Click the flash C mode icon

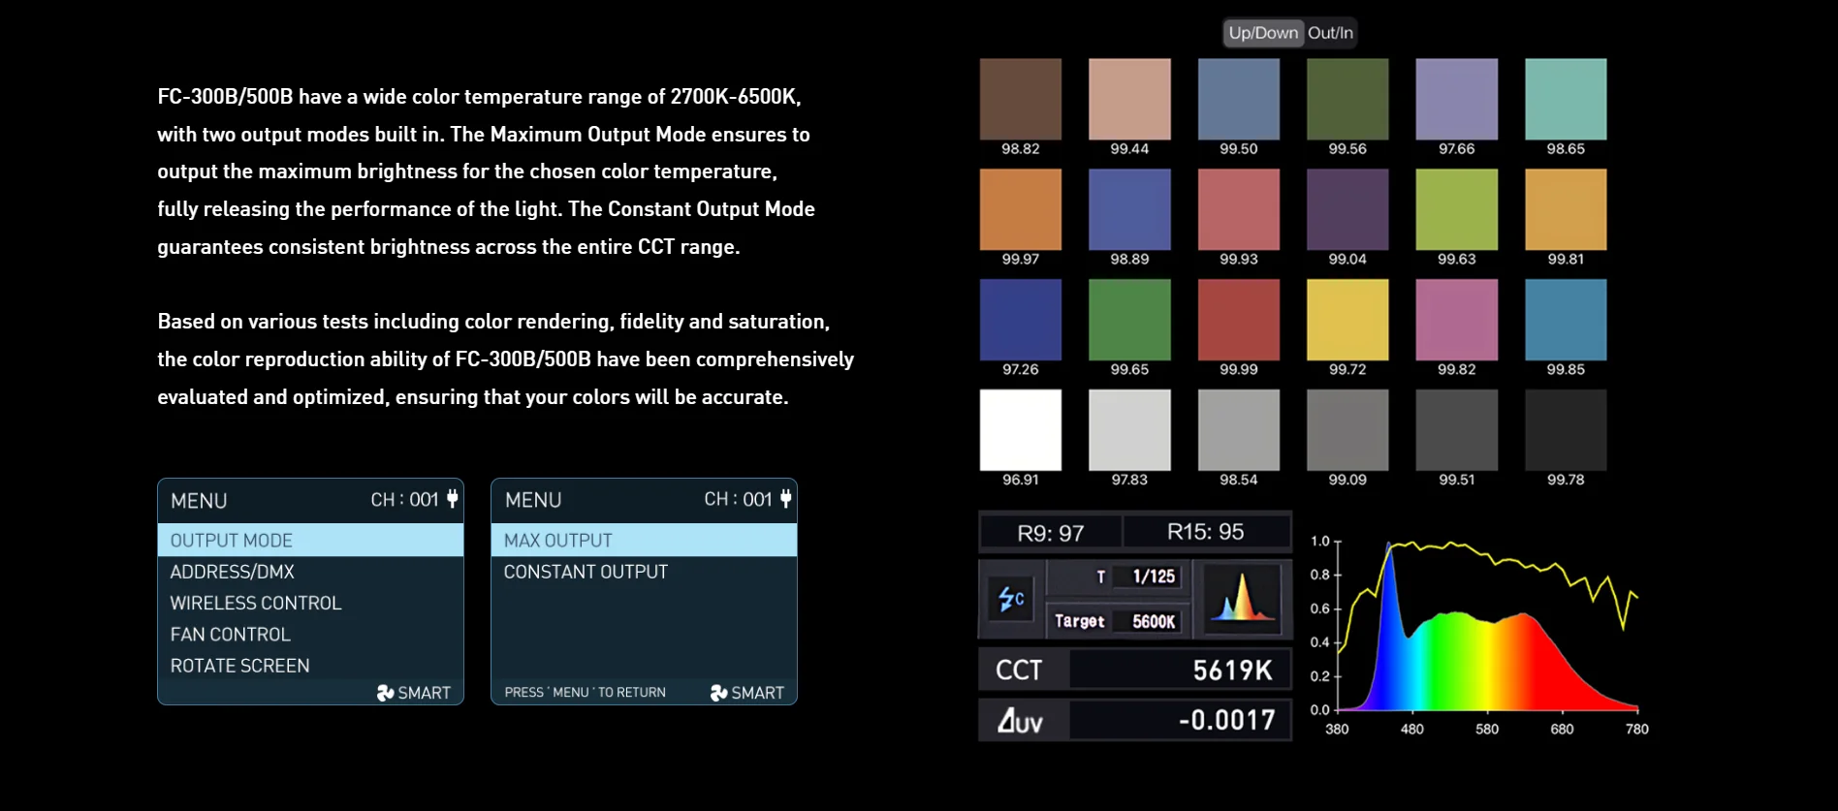click(1011, 599)
